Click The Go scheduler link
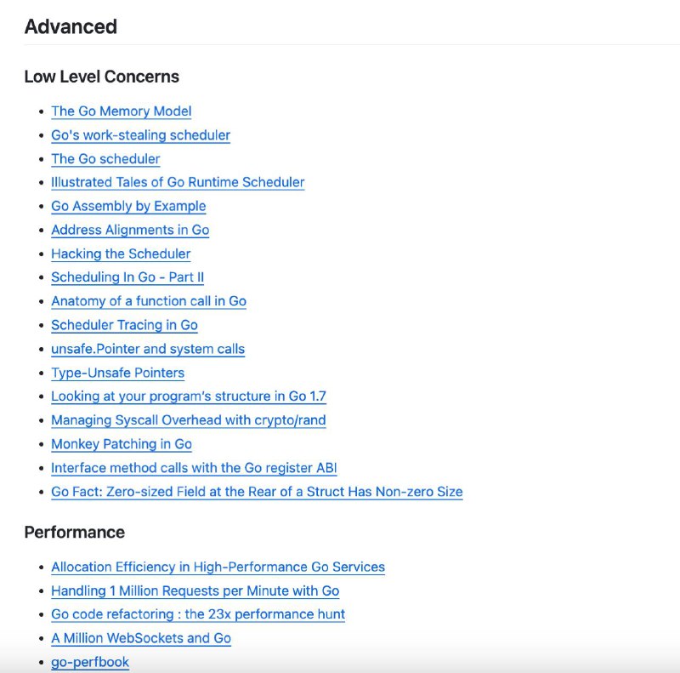680x673 pixels. coord(105,159)
